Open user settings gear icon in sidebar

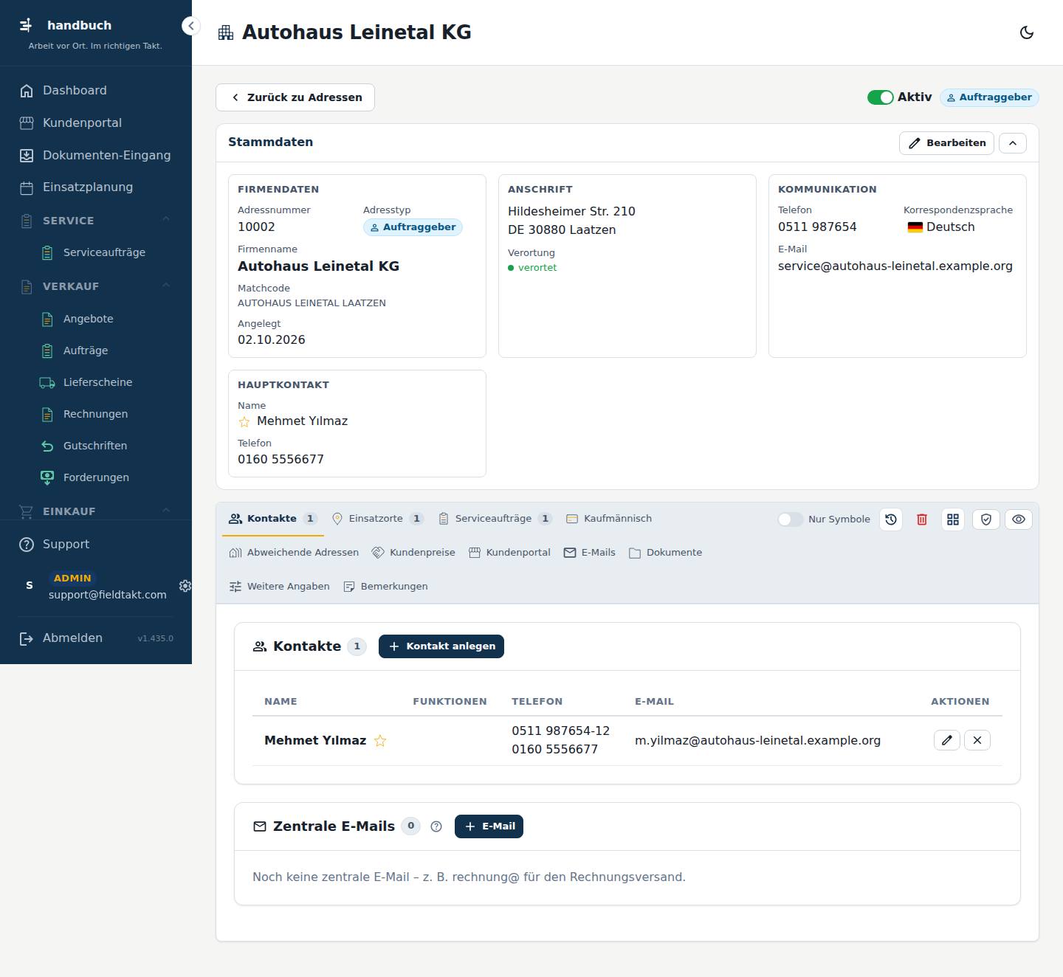185,585
